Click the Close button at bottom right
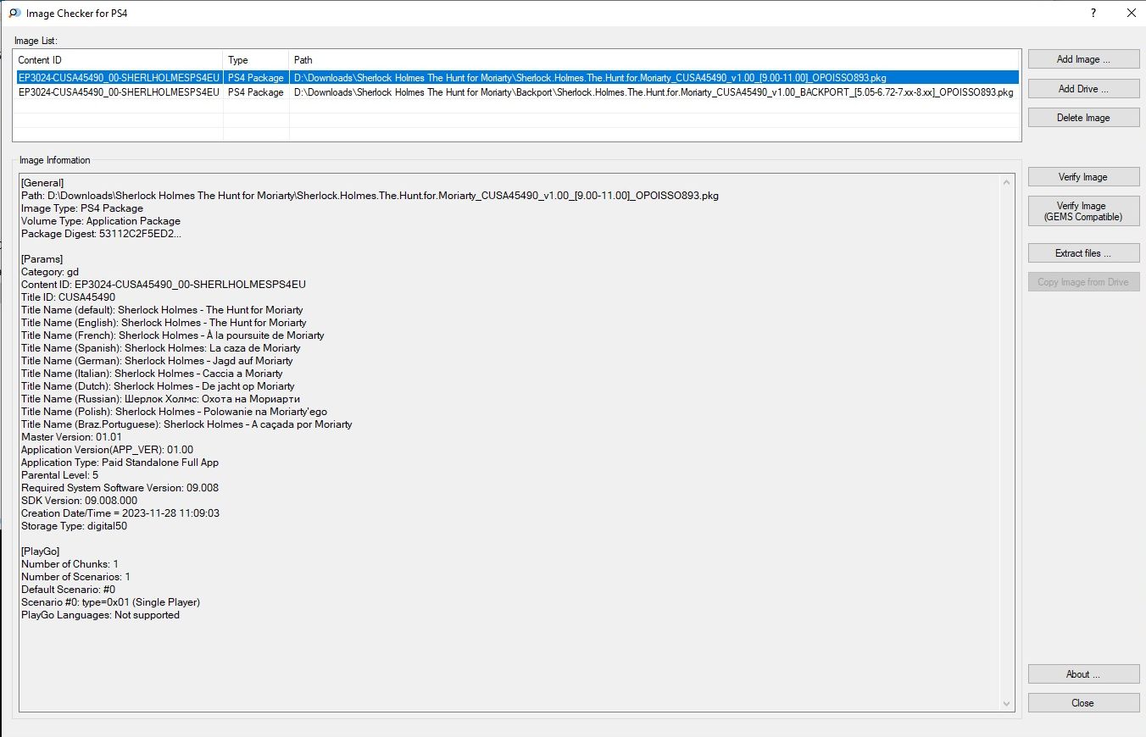Viewport: 1146px width, 737px height. (1083, 703)
